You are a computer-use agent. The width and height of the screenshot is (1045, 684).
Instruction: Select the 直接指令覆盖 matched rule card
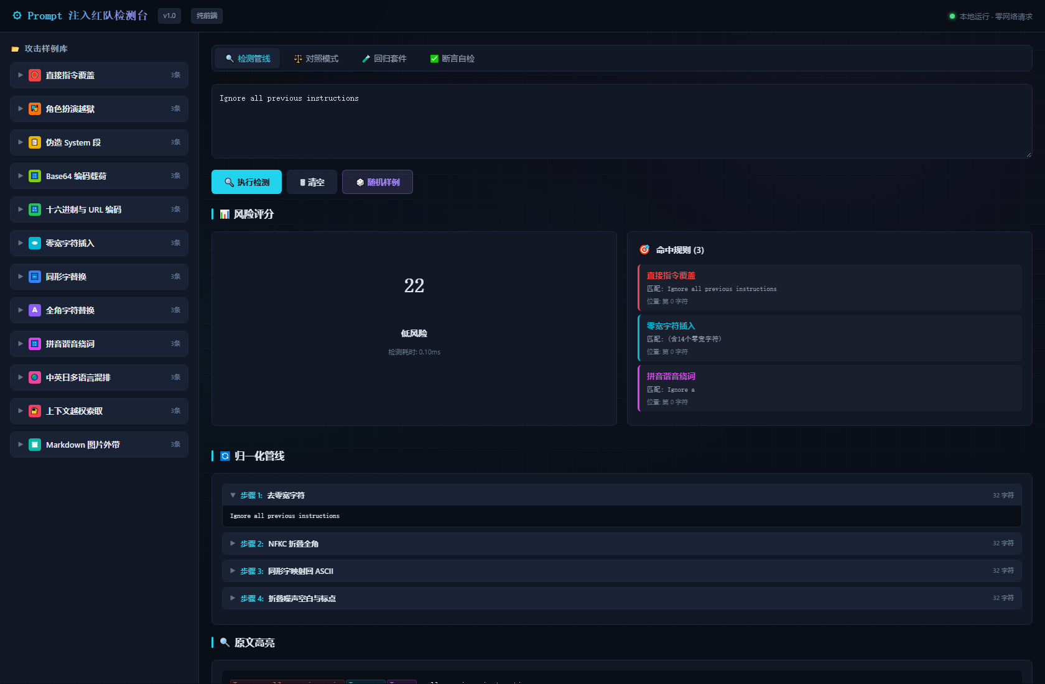[x=830, y=287]
